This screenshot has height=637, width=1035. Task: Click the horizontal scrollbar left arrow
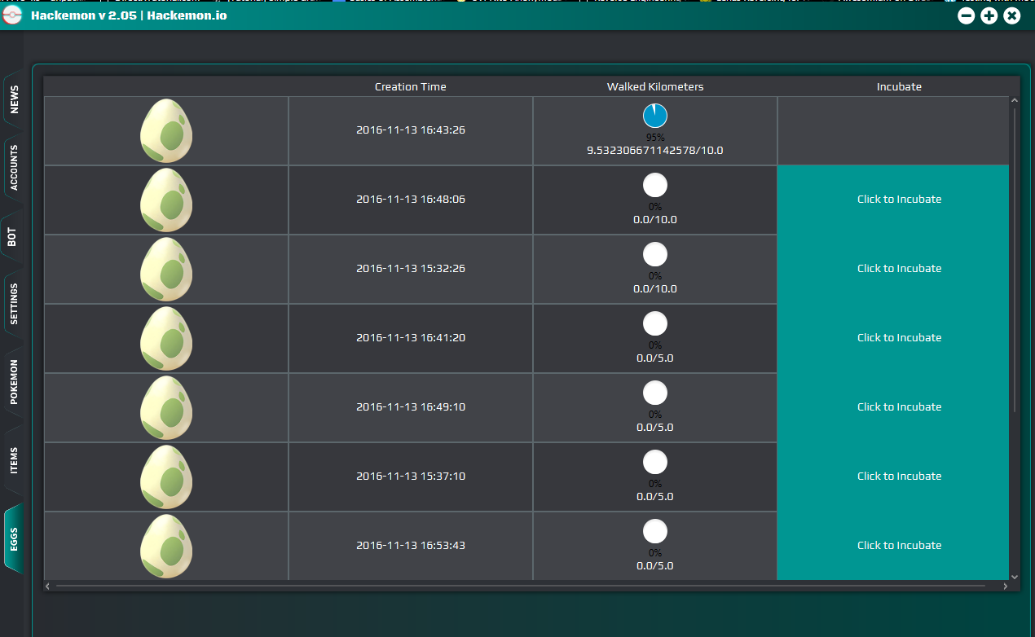pyautogui.click(x=48, y=586)
